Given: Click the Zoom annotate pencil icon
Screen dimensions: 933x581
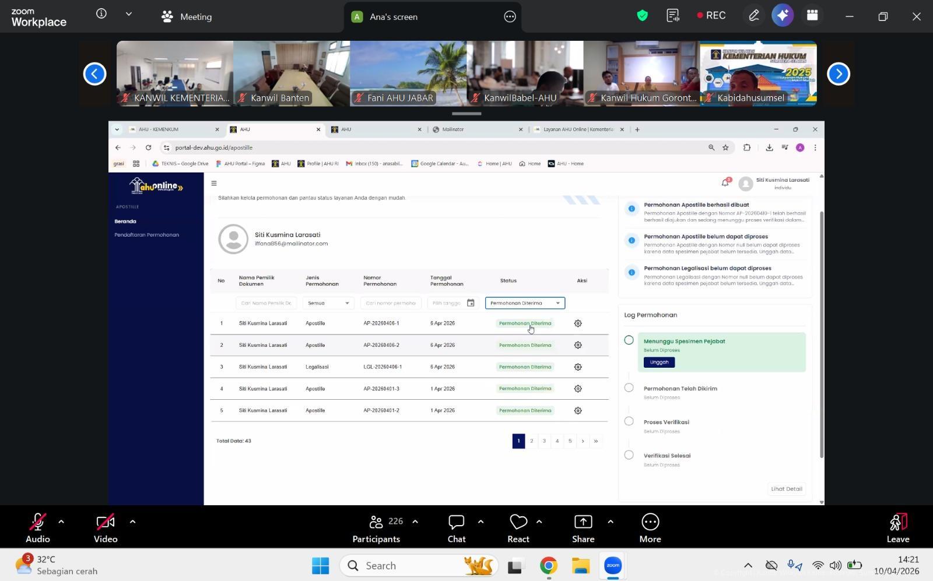Looking at the screenshot, I should click(753, 16).
